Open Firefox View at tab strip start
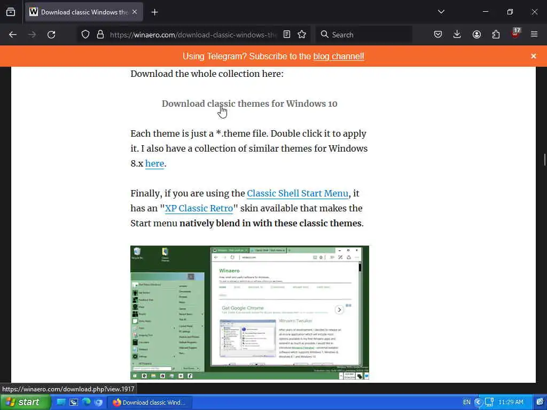The height and width of the screenshot is (410, 547). point(11,12)
